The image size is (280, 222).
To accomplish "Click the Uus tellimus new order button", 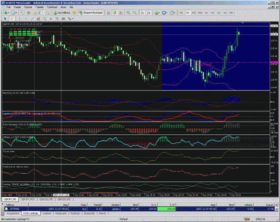I will click(62, 13).
